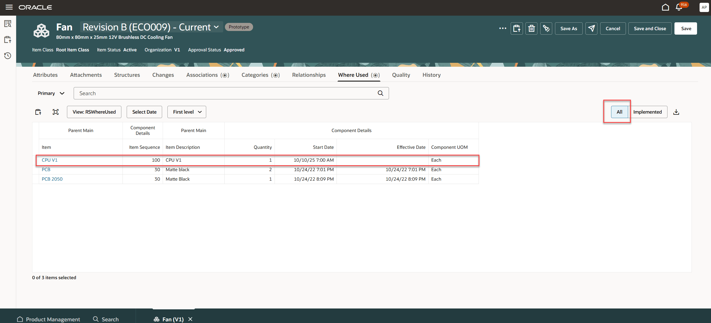Switch to the Structures tab
The width and height of the screenshot is (711, 323).
click(x=127, y=75)
